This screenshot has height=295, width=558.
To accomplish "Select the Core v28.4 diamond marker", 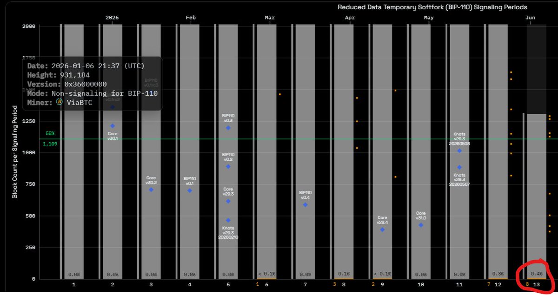I will click(382, 229).
